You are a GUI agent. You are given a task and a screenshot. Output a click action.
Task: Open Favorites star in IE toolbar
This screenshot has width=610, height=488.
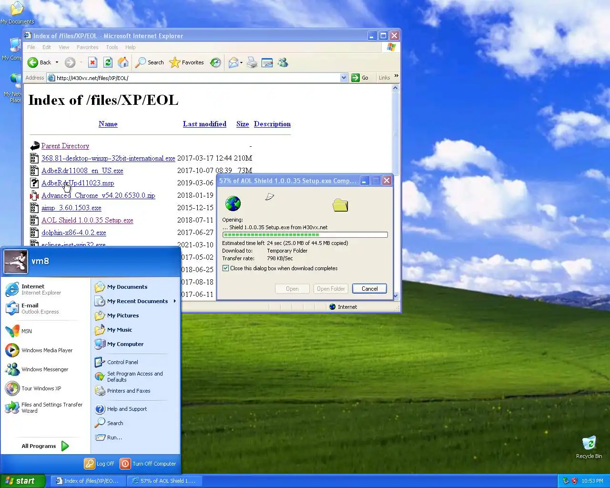tap(187, 62)
